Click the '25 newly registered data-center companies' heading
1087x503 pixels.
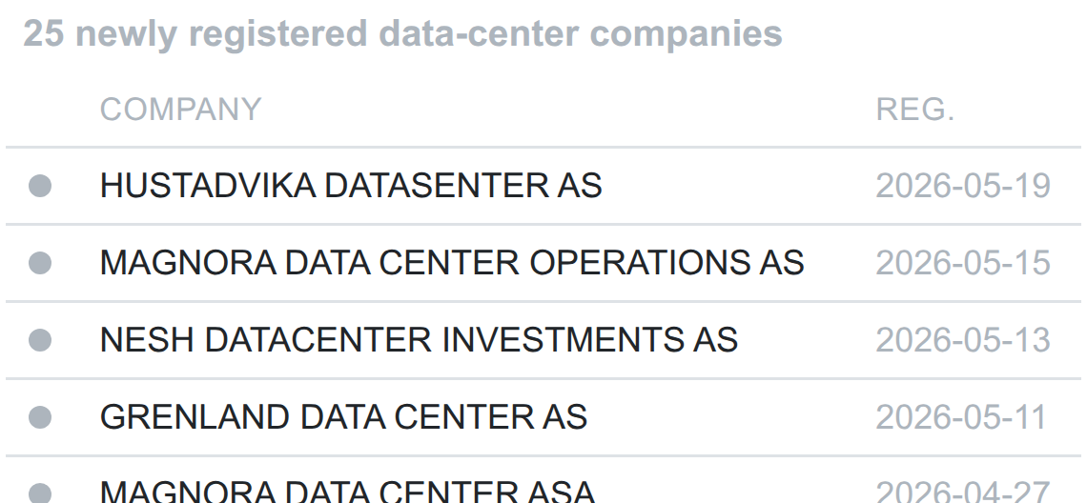pyautogui.click(x=402, y=33)
